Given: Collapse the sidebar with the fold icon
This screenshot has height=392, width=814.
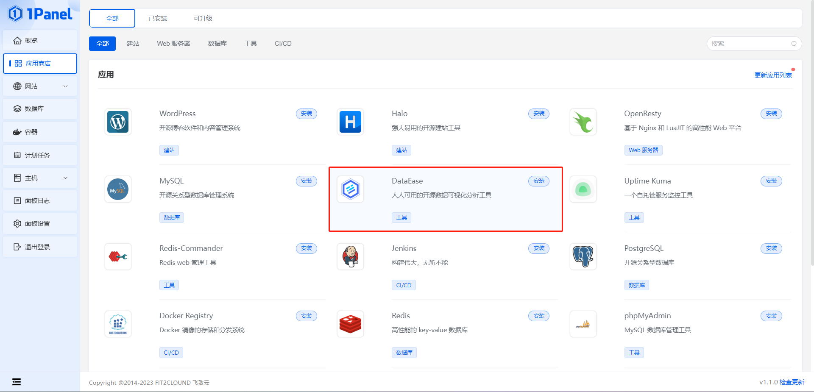Looking at the screenshot, I should (x=17, y=382).
